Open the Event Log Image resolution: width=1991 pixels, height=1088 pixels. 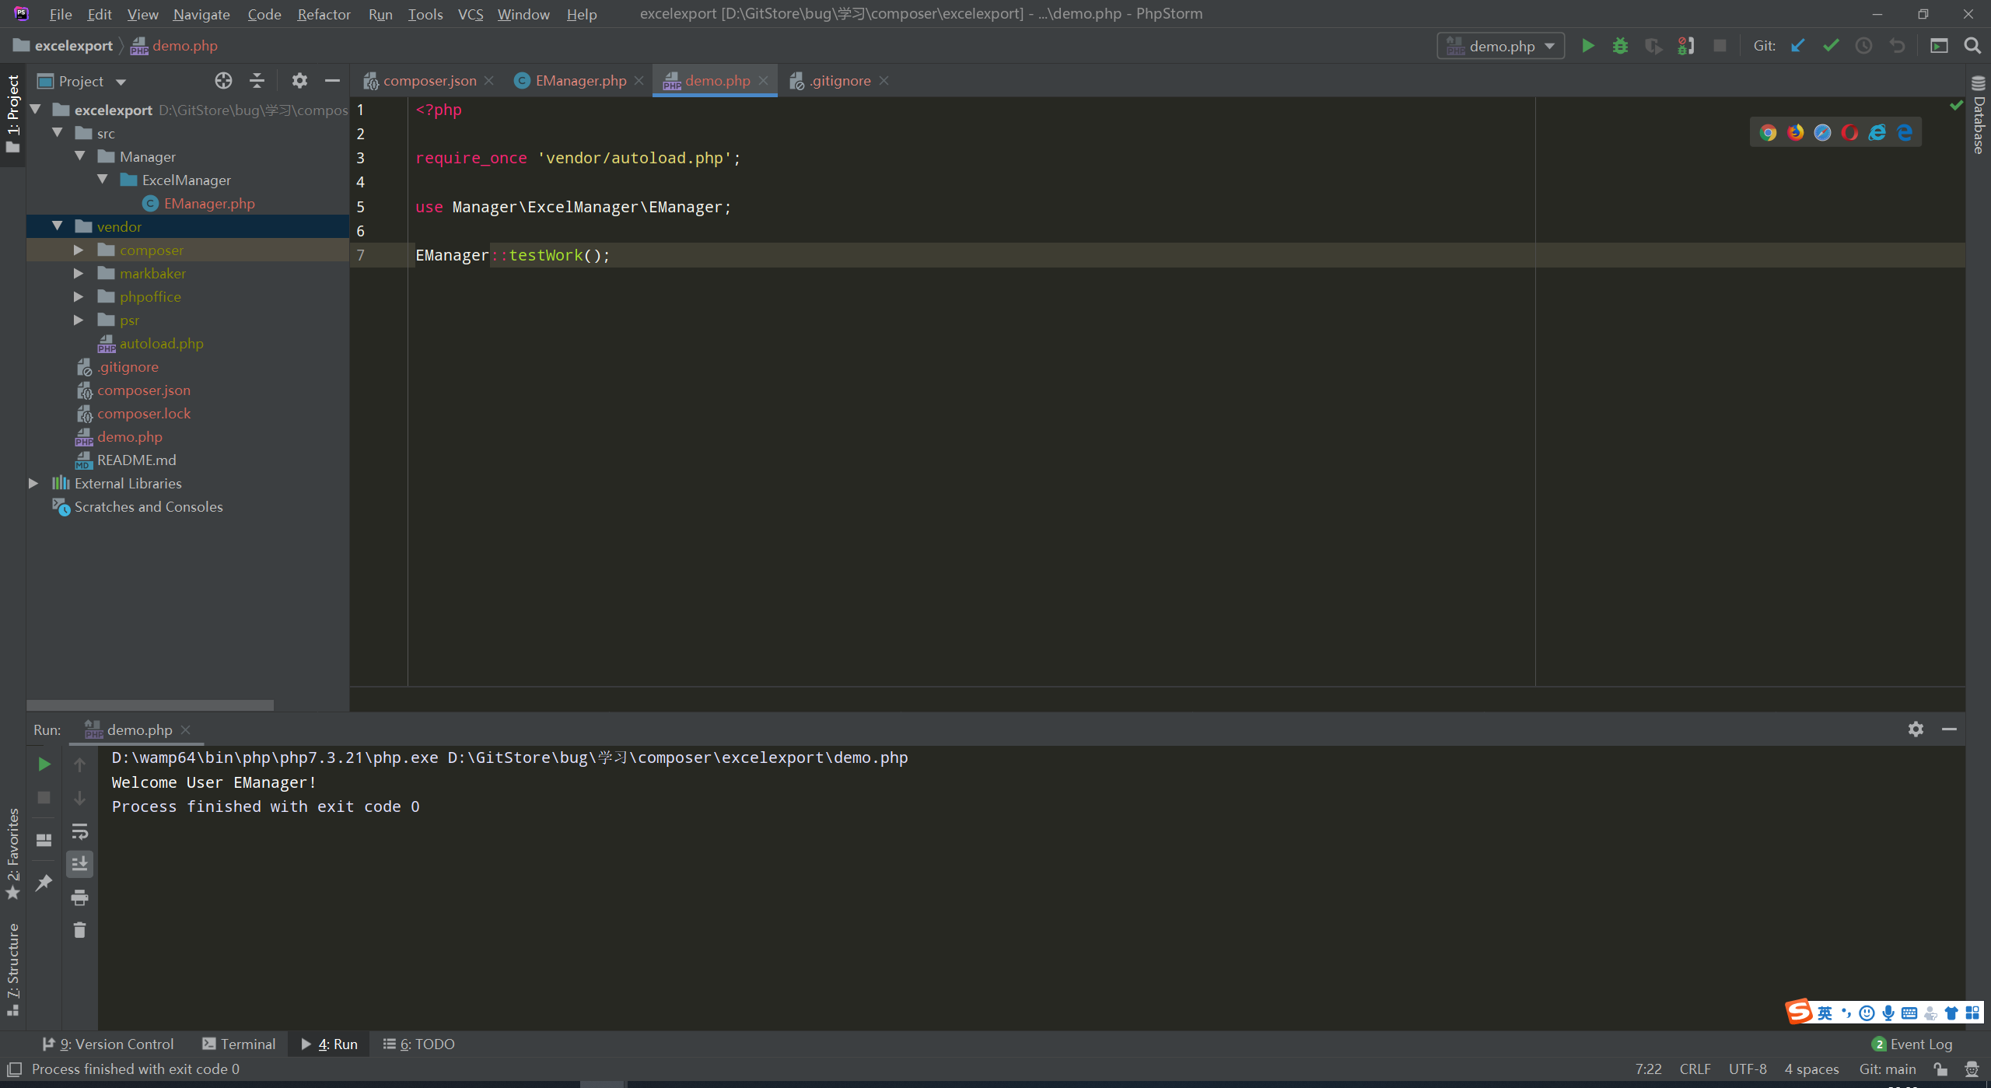1912,1044
